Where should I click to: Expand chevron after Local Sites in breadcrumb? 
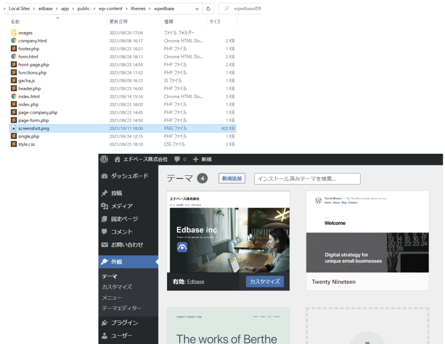point(34,9)
